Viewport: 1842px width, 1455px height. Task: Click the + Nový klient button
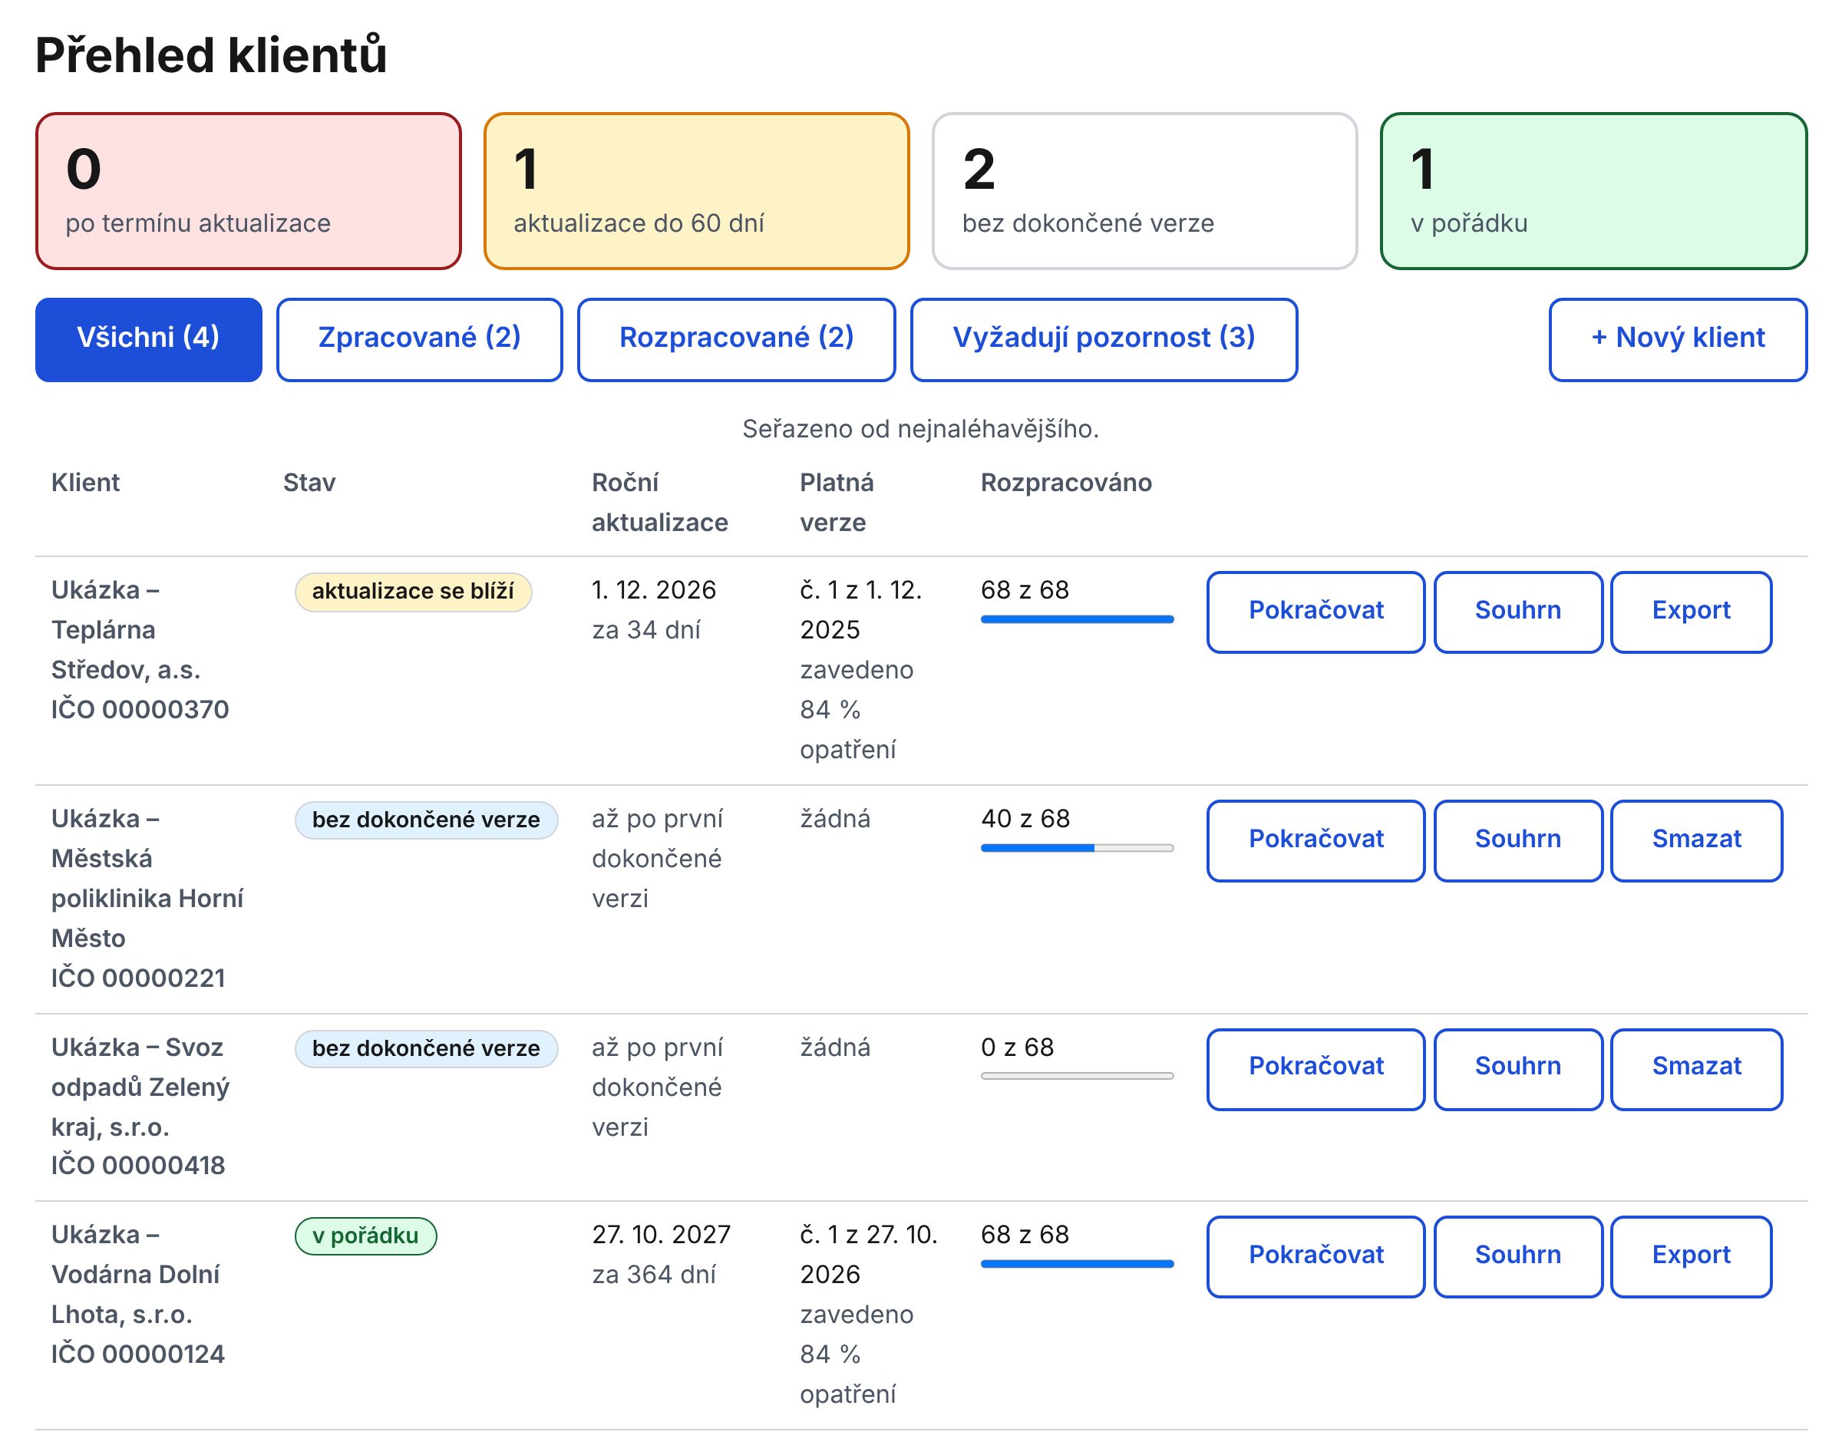(1678, 339)
